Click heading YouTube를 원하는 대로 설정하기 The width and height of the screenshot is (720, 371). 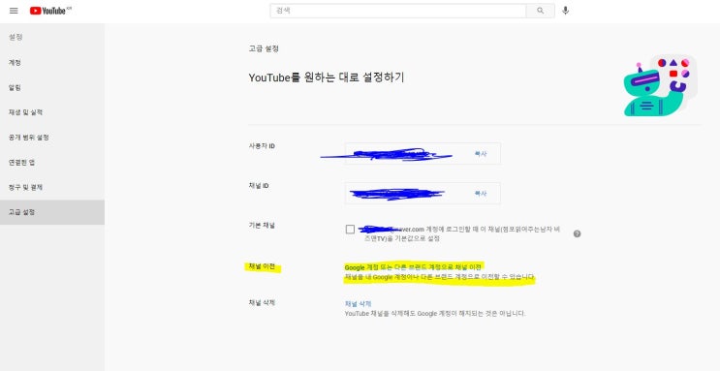327,77
